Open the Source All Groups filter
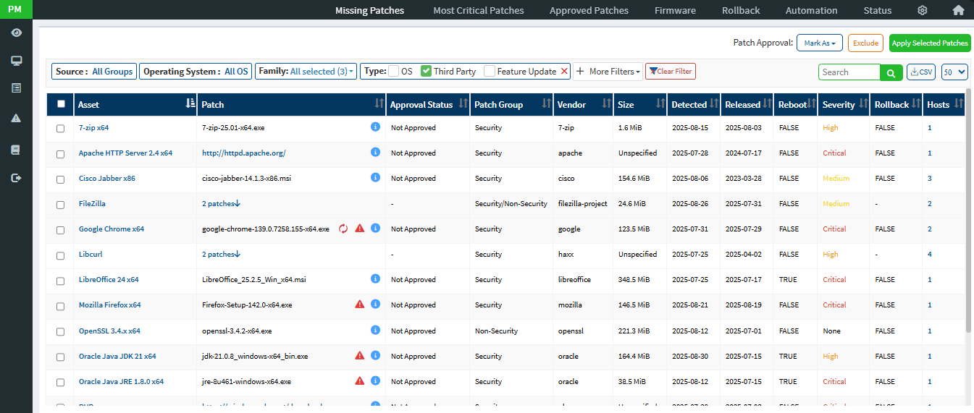Image resolution: width=974 pixels, height=413 pixels. click(94, 71)
